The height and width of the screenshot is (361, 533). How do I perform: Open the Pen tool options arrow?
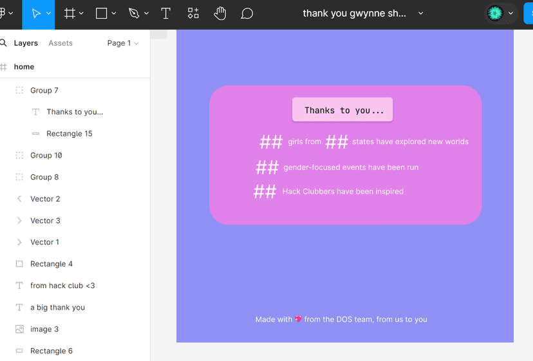tap(146, 14)
